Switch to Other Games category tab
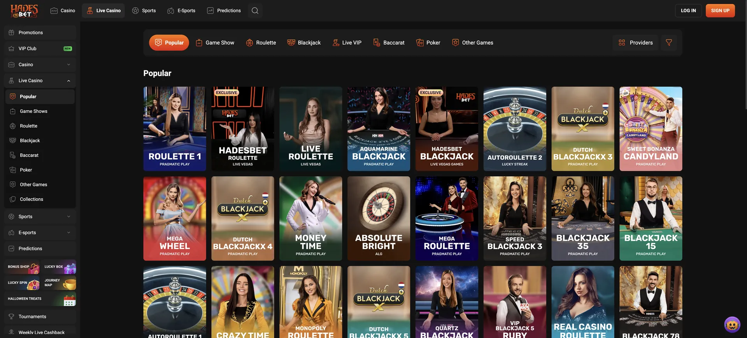This screenshot has height=338, width=747. [x=472, y=42]
